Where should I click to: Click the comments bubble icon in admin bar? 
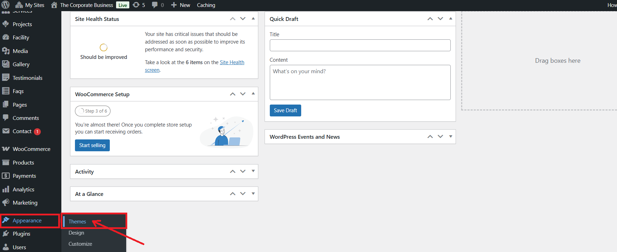tap(155, 5)
